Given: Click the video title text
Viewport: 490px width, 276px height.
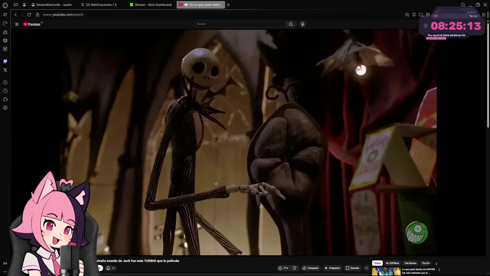Looking at the screenshot, I should pos(138,261).
